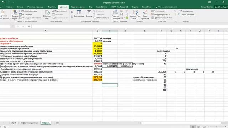Open Анализ что если

(x=135, y=15)
